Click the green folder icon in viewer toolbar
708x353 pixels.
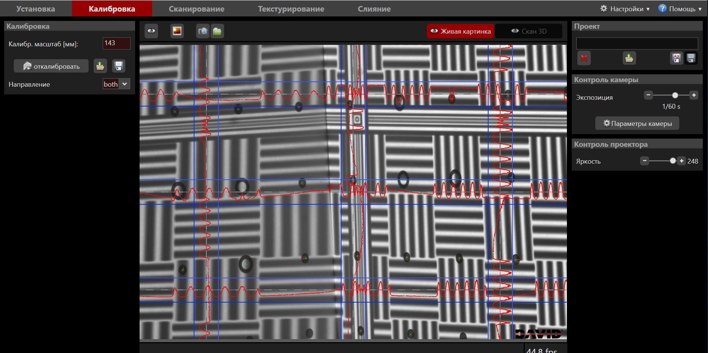pos(217,31)
